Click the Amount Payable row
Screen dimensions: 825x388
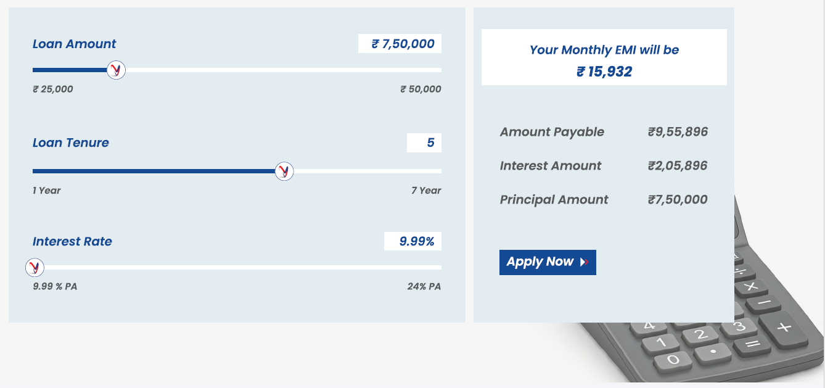tap(603, 131)
